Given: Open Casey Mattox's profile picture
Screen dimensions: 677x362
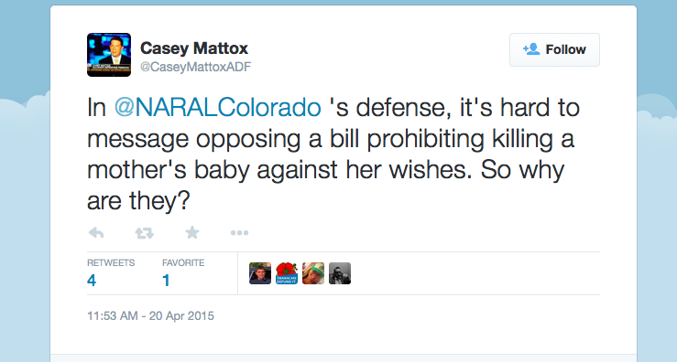Looking at the screenshot, I should [109, 55].
